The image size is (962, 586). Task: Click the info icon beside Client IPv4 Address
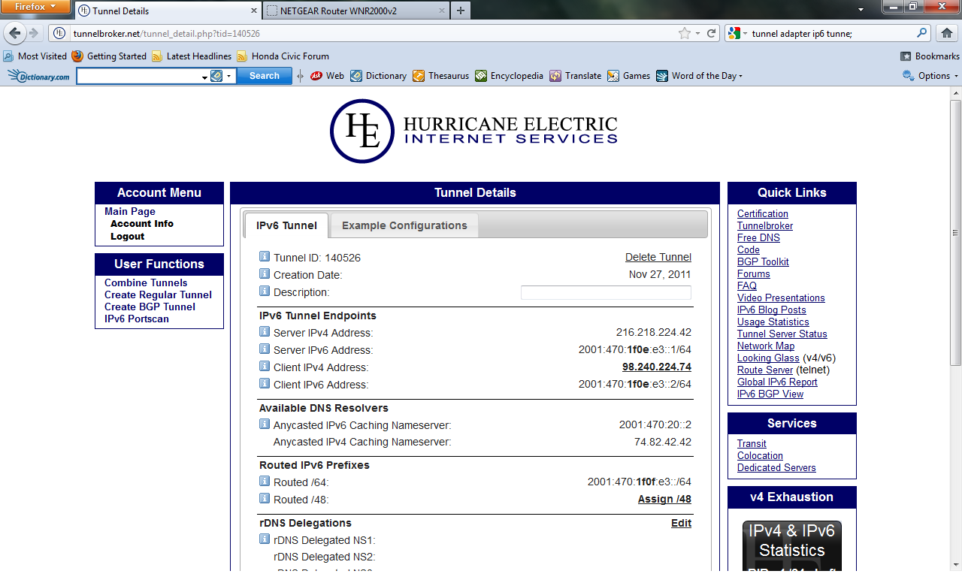click(265, 366)
